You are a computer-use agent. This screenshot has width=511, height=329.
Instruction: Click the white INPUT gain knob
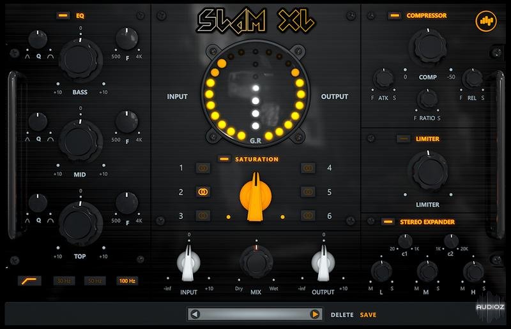tap(188, 263)
